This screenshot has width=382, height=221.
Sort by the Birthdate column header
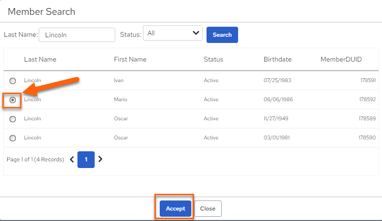point(277,59)
